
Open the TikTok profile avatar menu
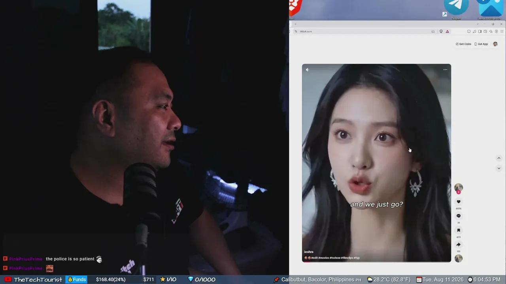coord(495,44)
